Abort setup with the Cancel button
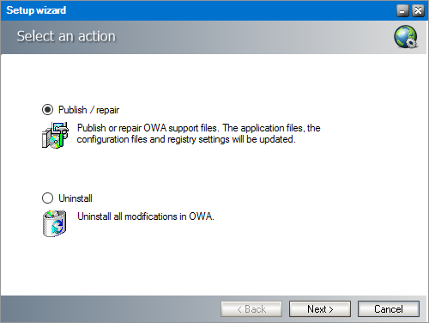The width and height of the screenshot is (429, 323). (x=389, y=309)
